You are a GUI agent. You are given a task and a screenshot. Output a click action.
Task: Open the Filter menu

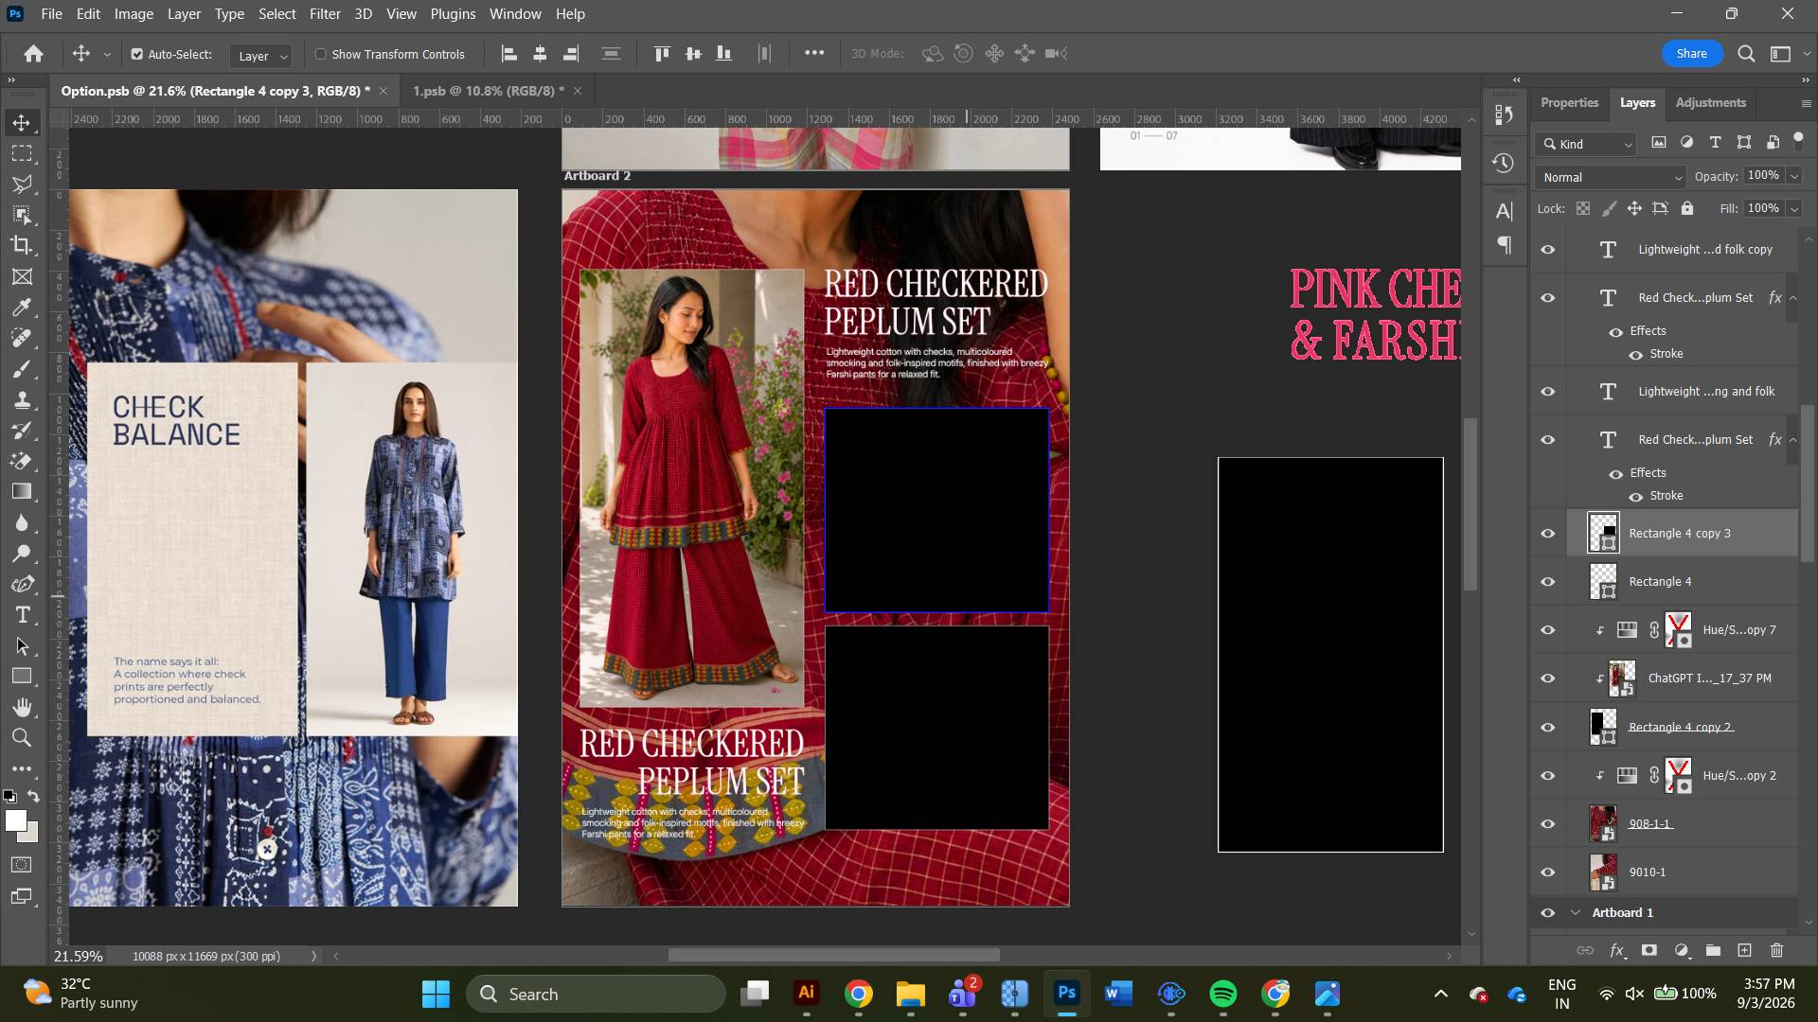click(325, 14)
